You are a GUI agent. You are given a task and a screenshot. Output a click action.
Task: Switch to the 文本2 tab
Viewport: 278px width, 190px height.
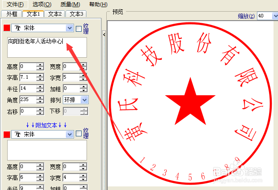coord(55,14)
